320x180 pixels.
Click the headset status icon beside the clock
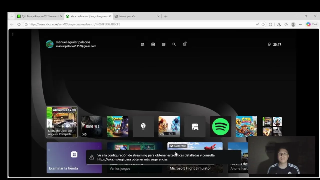(x=269, y=44)
